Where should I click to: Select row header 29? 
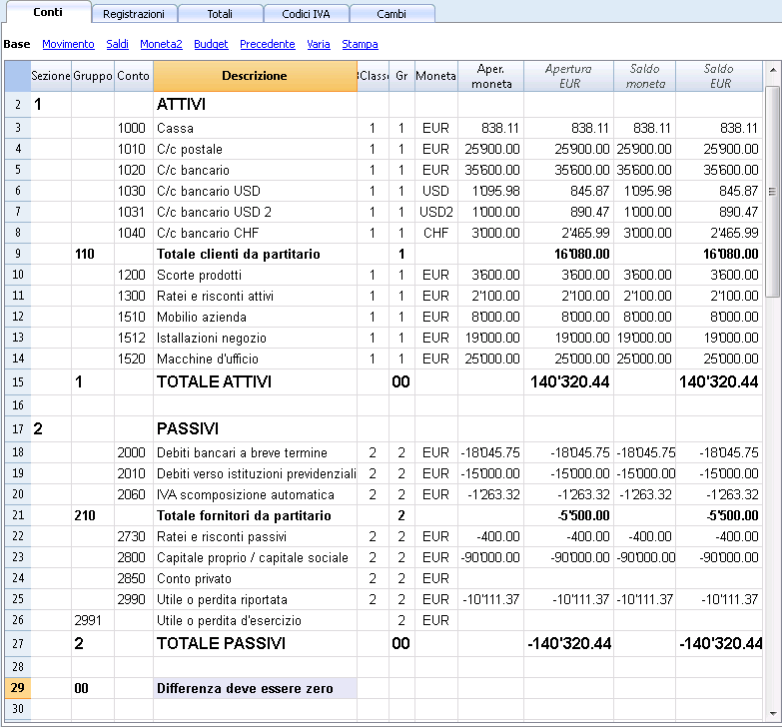tap(18, 688)
